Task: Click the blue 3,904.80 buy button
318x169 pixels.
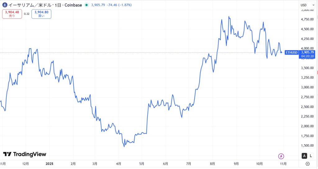Action: (x=41, y=14)
